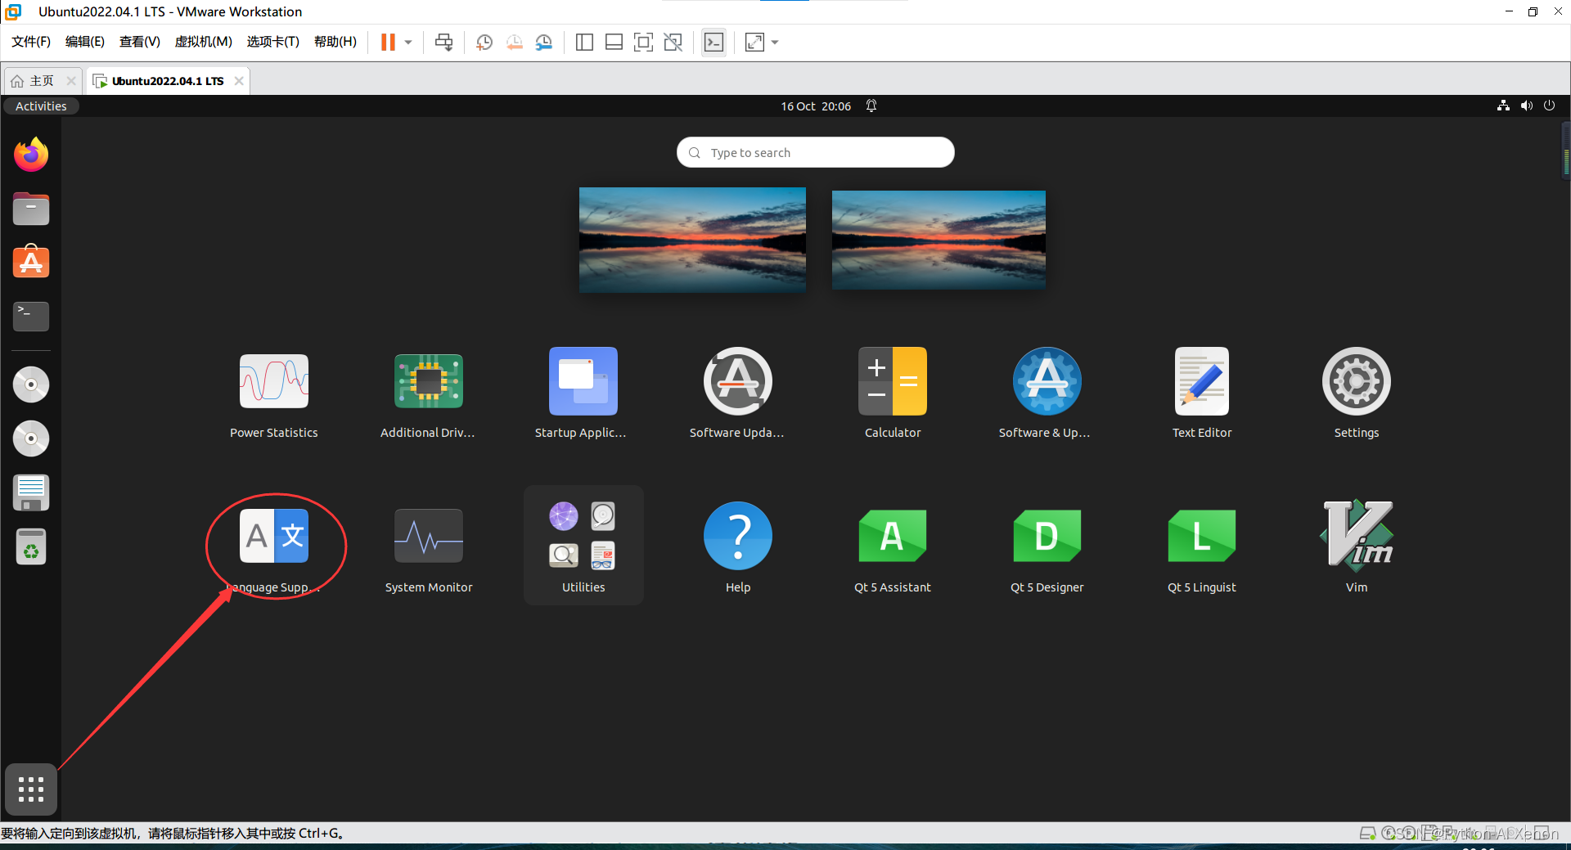Open VMware console view icon
The height and width of the screenshot is (850, 1571).
coord(713,42)
